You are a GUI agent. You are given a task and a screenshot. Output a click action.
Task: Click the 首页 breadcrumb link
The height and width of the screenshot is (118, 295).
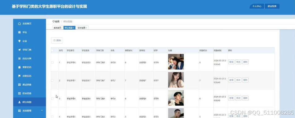click(57, 22)
